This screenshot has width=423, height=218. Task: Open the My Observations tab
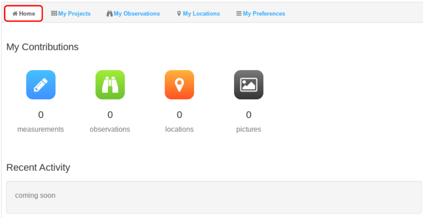point(133,14)
